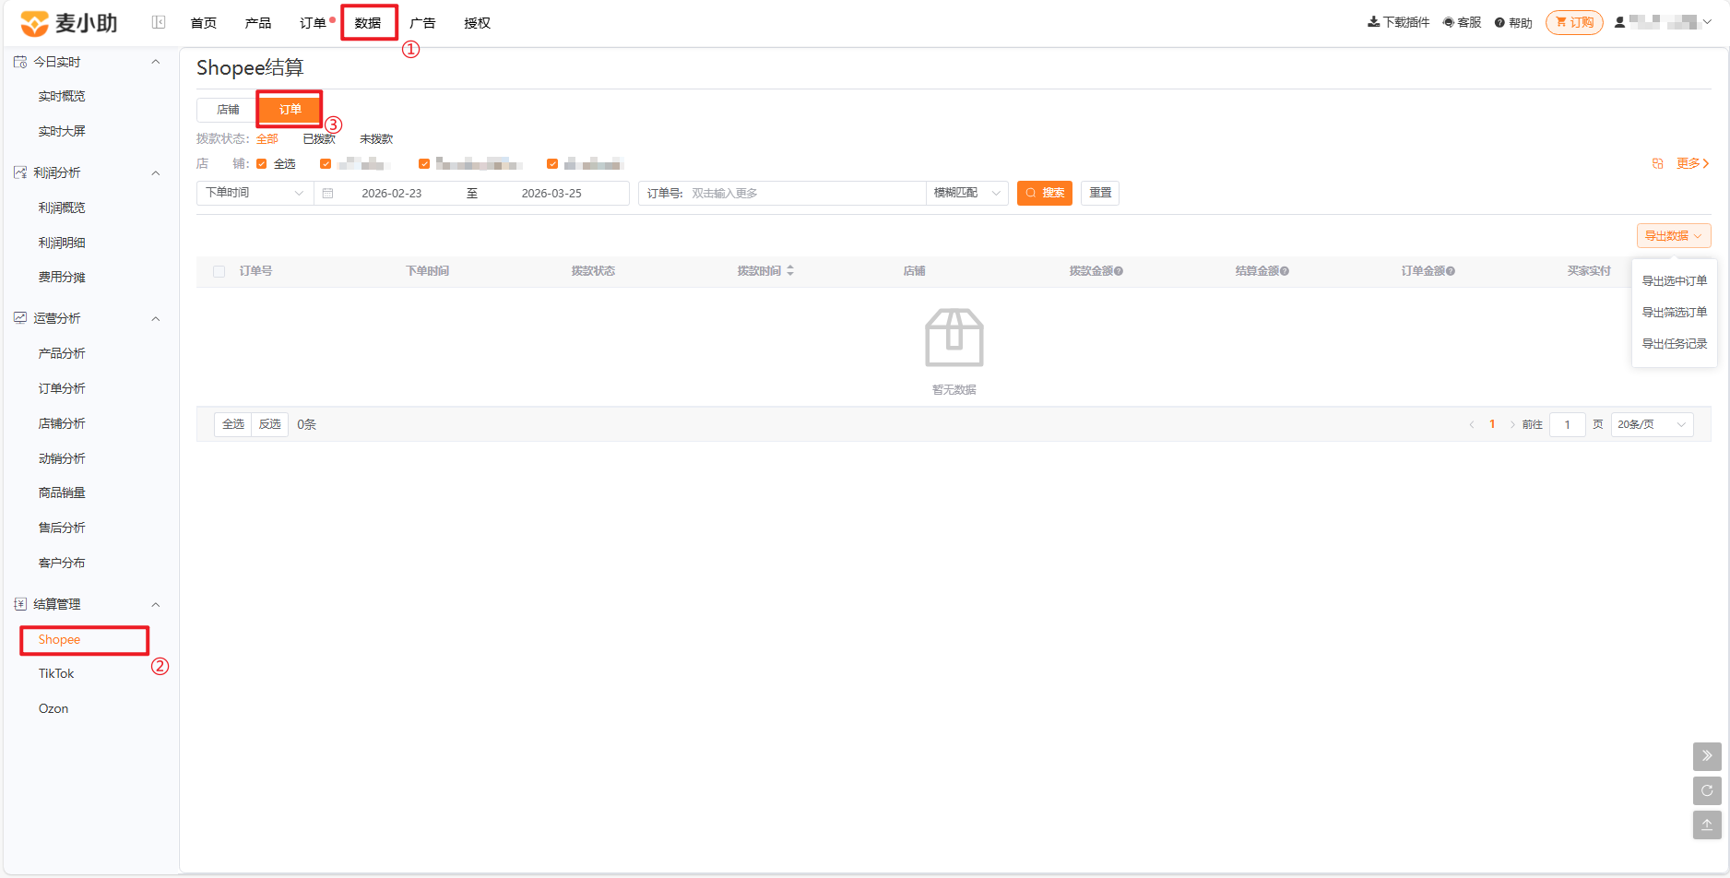Click the back-to-top arrow icon

(1707, 825)
